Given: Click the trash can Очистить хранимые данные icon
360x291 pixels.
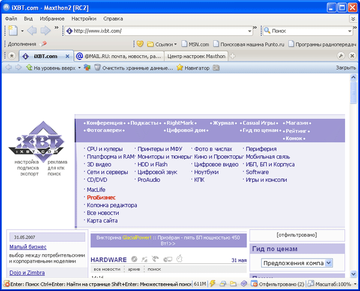Looking at the screenshot, I should tap(97, 67).
